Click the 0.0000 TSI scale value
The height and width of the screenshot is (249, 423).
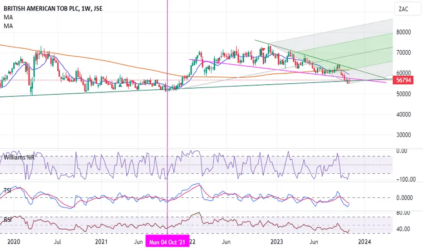404,198
